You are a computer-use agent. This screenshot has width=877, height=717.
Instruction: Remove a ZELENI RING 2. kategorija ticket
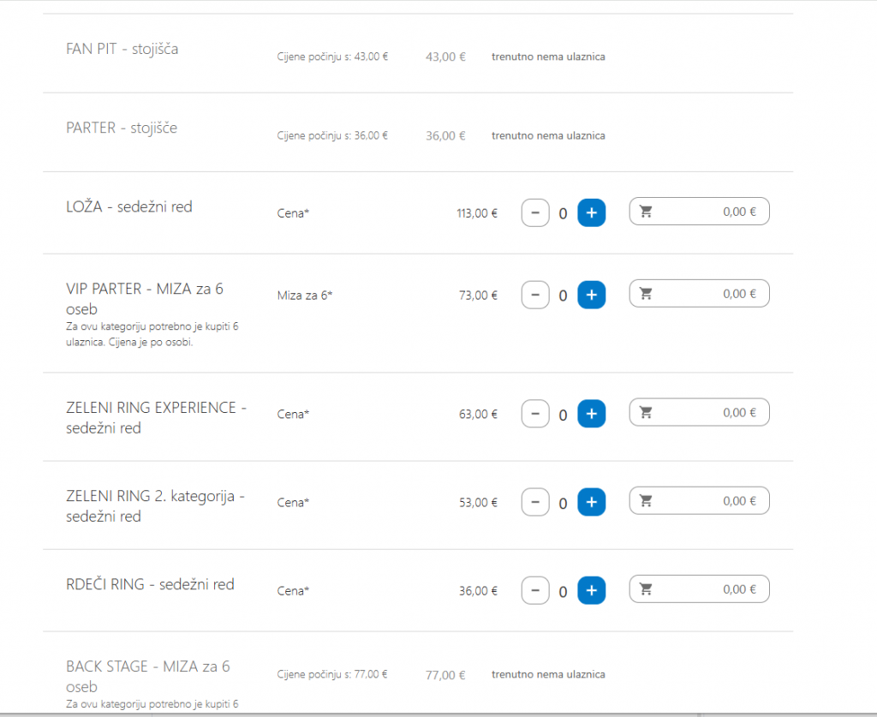535,502
